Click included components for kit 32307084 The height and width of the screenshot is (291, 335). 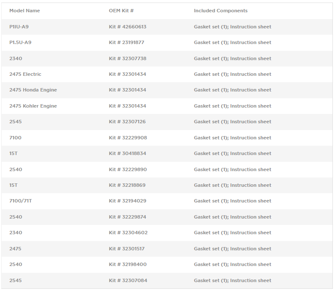pos(233,280)
